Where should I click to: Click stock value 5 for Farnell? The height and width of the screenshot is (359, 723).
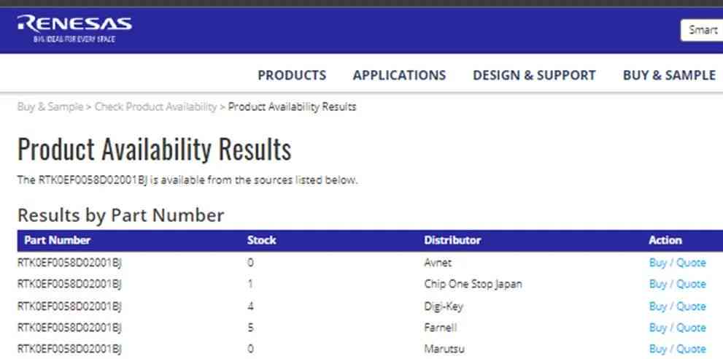click(x=250, y=328)
